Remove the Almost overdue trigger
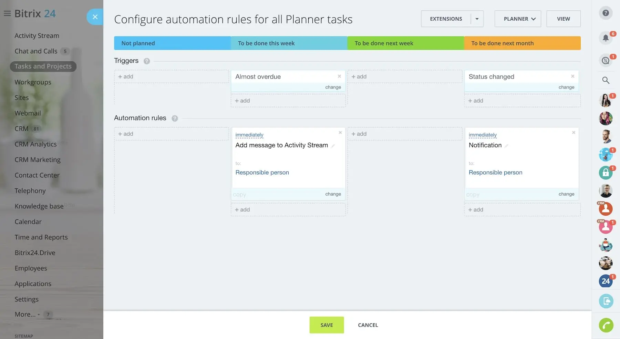Screen dimensions: 620x339 [339, 76]
